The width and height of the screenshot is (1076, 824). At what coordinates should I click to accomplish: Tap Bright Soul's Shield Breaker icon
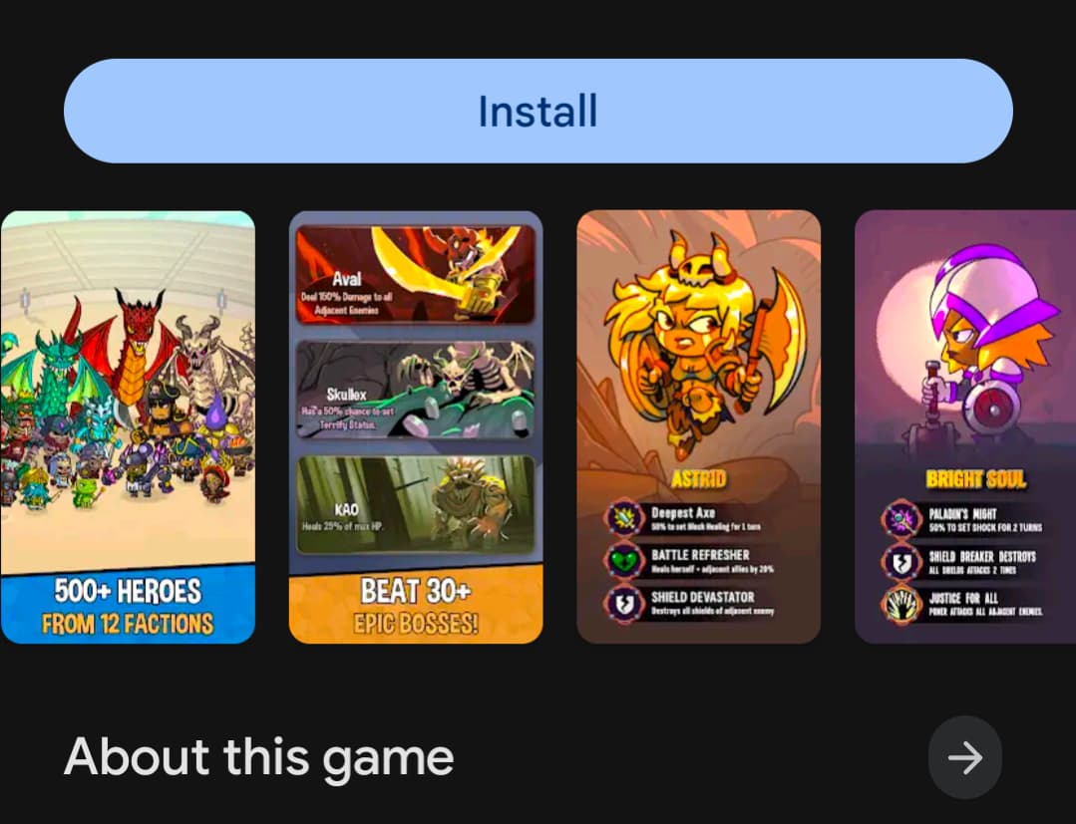click(901, 561)
